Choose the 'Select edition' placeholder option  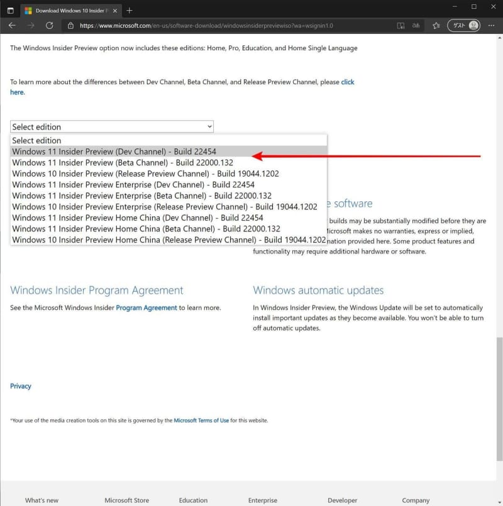click(x=169, y=140)
